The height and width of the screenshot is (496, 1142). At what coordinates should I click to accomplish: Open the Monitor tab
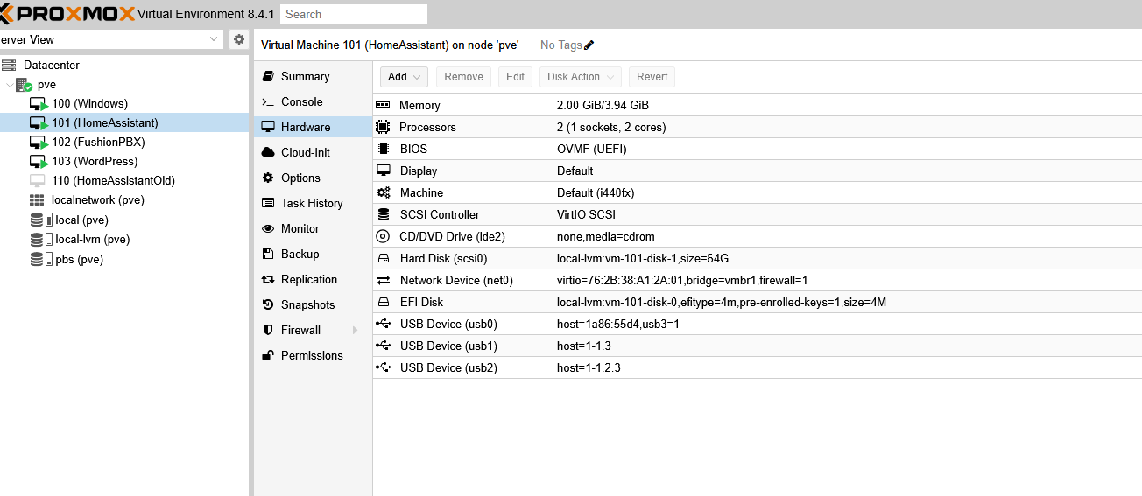(314, 229)
